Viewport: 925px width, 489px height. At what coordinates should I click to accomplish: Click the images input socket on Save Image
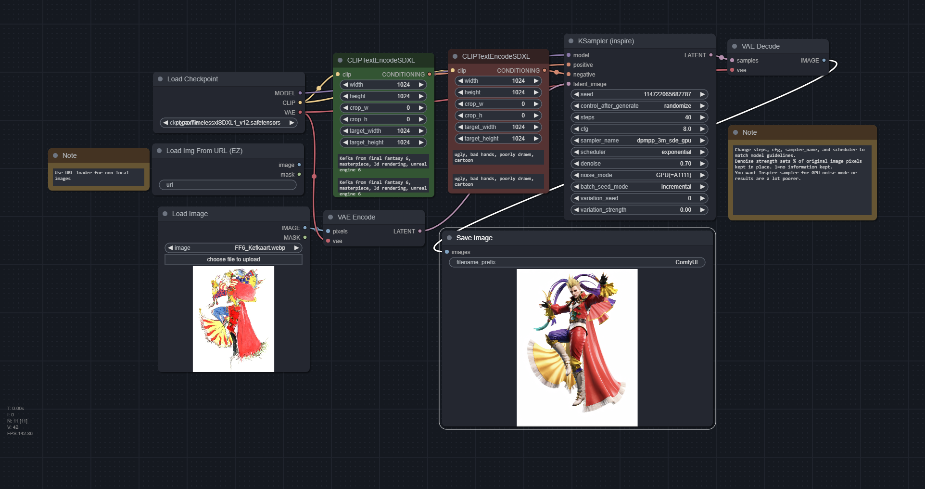point(447,252)
